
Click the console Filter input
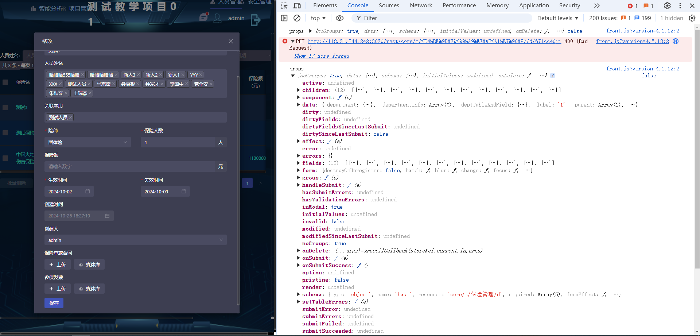click(x=441, y=18)
